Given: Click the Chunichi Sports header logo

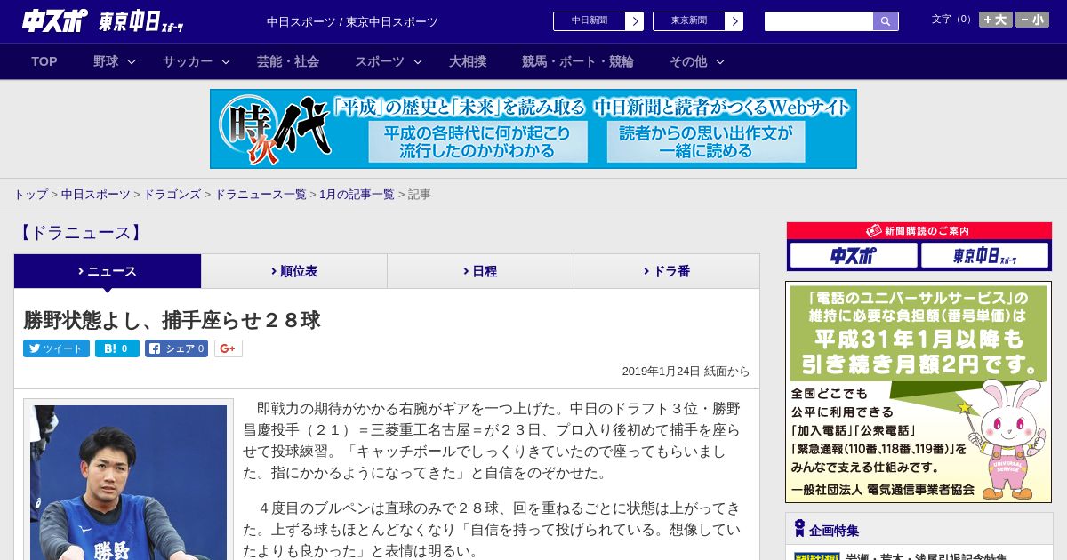Looking at the screenshot, I should (54, 21).
